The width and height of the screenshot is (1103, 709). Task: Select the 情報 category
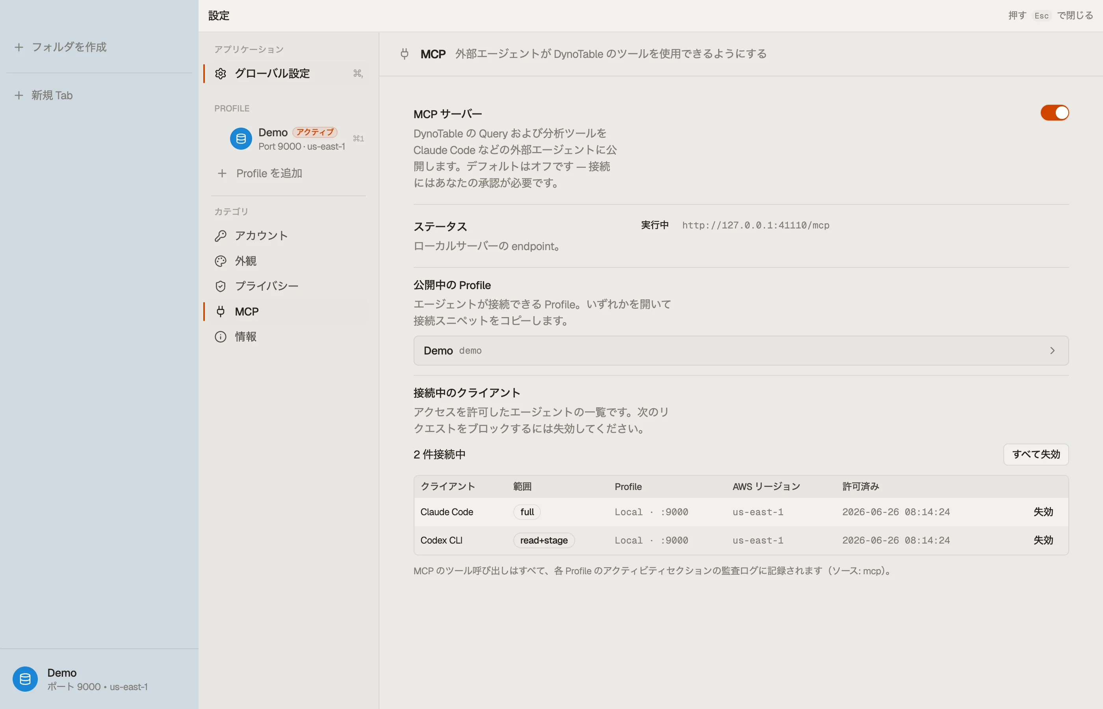(286, 336)
